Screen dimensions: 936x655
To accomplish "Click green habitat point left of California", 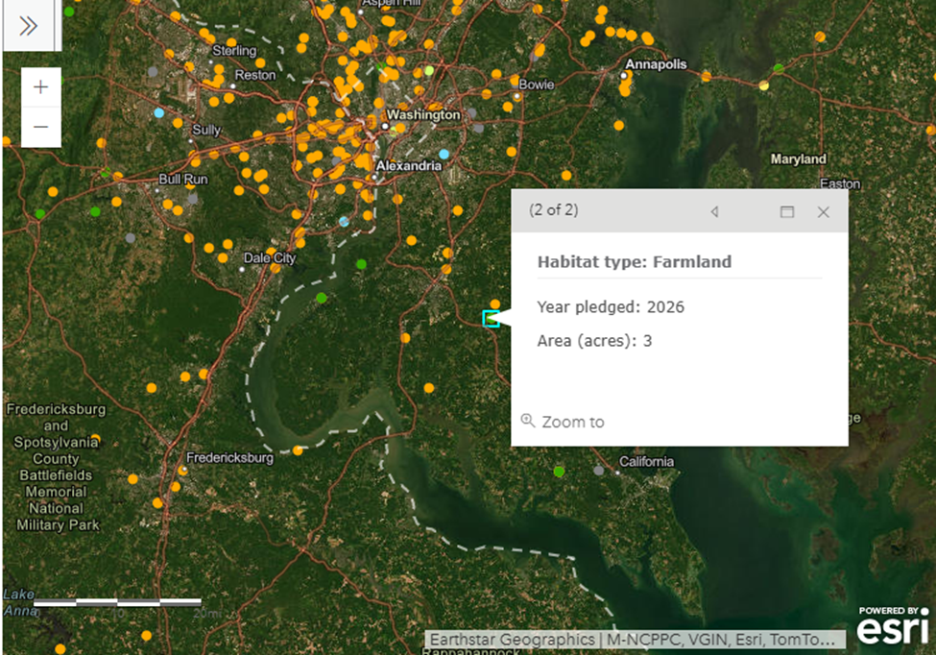I will point(559,471).
